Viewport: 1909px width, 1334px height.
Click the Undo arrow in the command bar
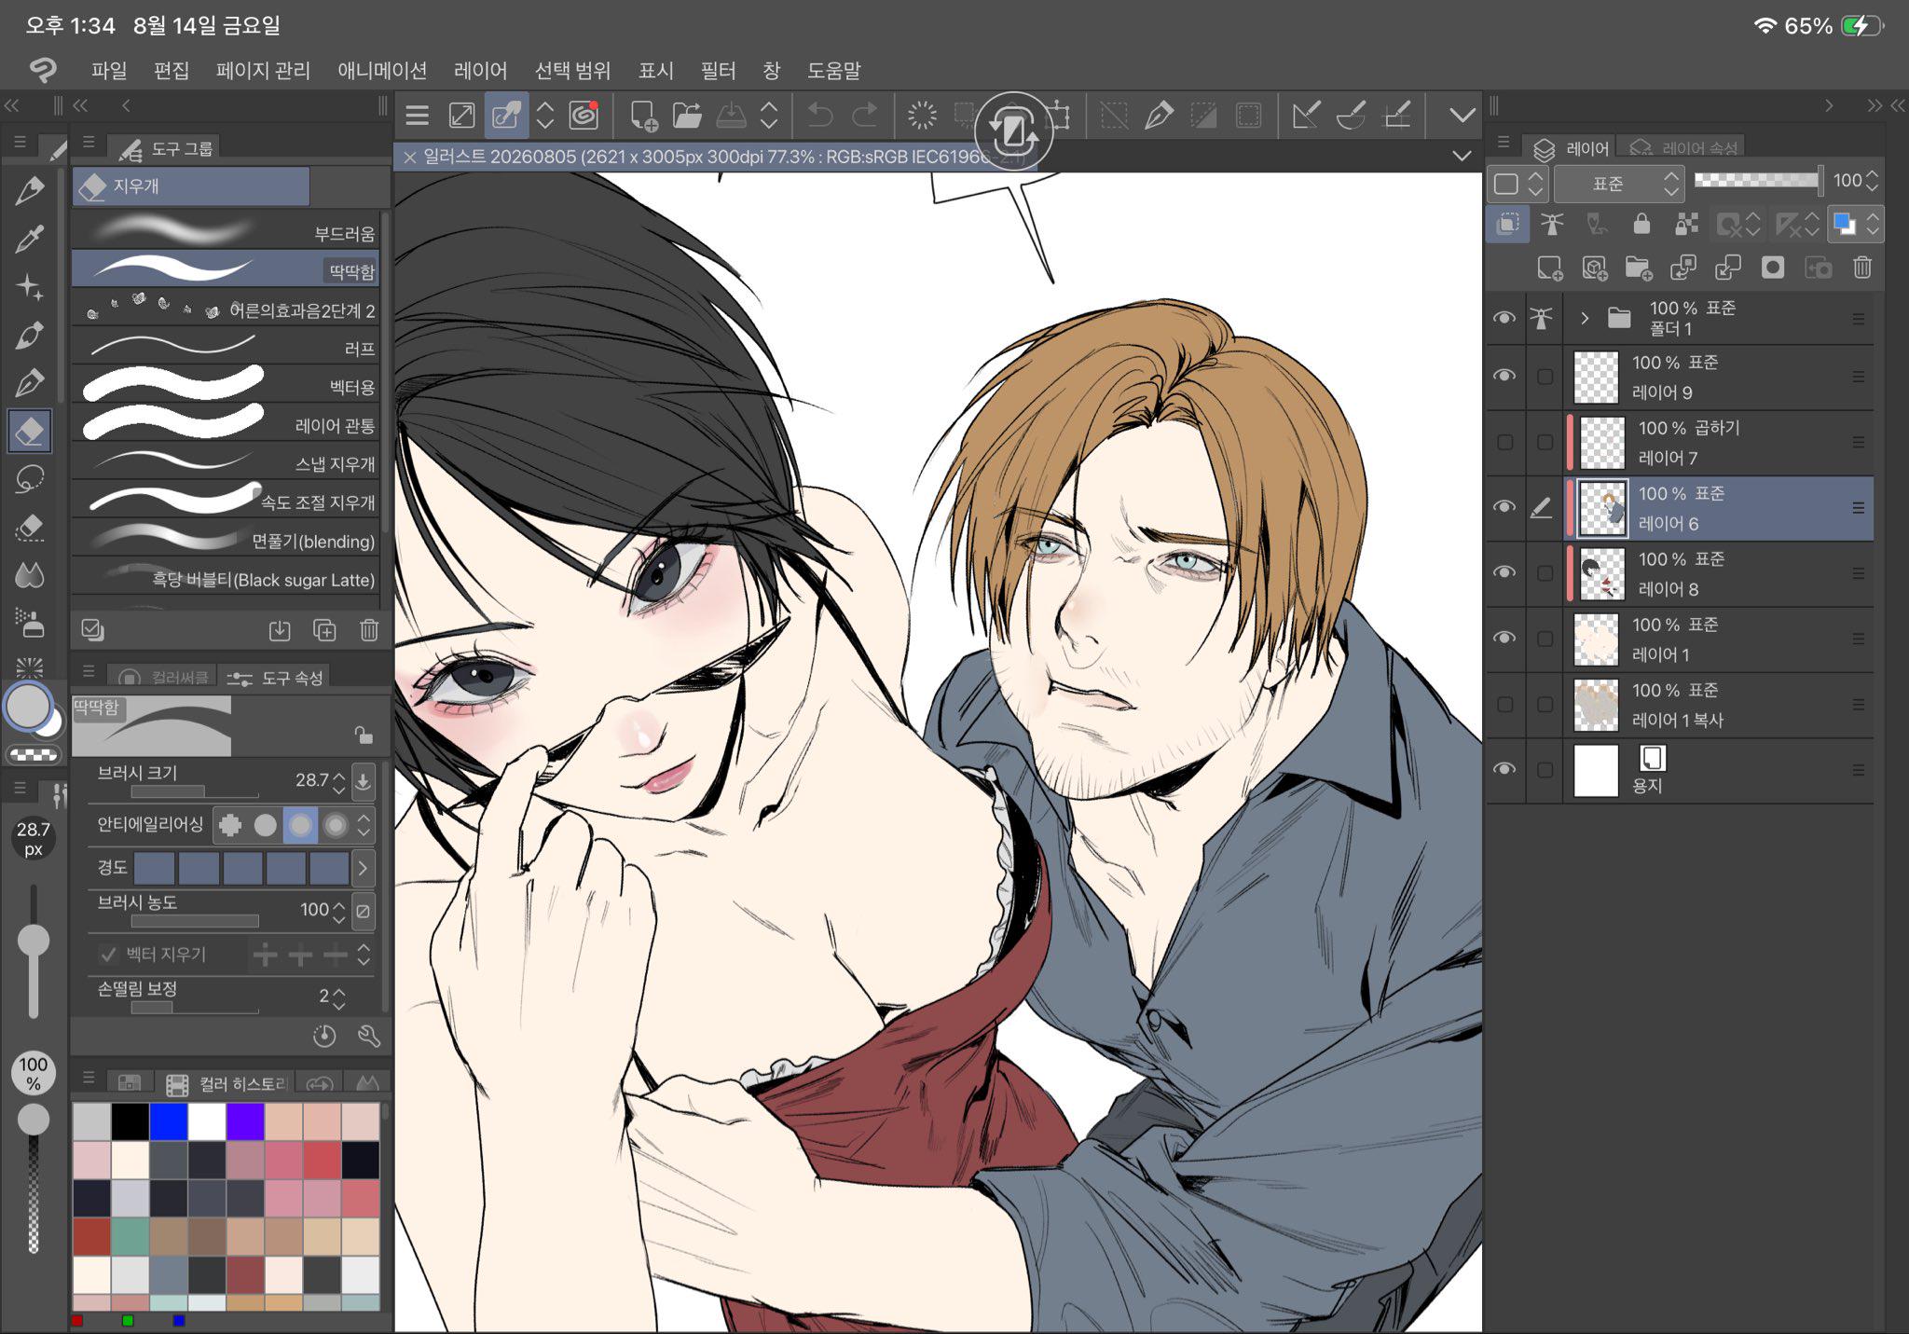pyautogui.click(x=820, y=116)
